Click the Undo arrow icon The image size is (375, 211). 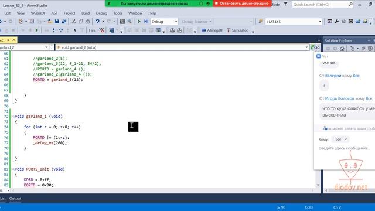97,22
